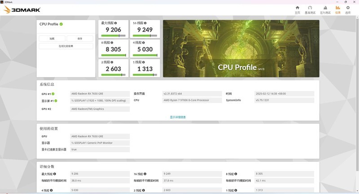Click the 使用的设置 section heading

tap(49, 129)
